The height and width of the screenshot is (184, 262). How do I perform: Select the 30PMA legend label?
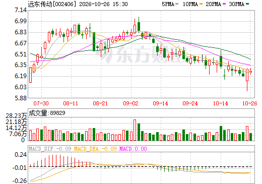(x=236, y=4)
